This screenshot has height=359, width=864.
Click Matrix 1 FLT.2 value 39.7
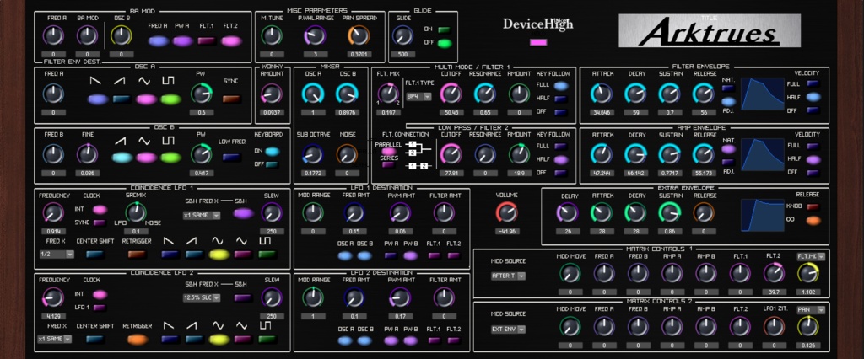[x=774, y=292]
